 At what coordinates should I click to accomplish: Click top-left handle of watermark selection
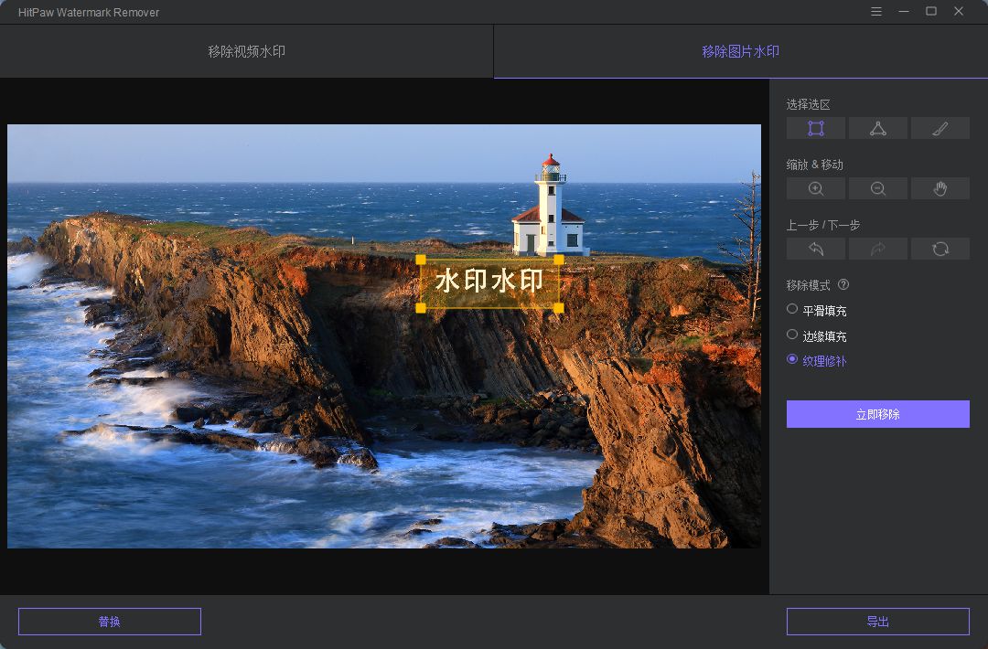421,260
